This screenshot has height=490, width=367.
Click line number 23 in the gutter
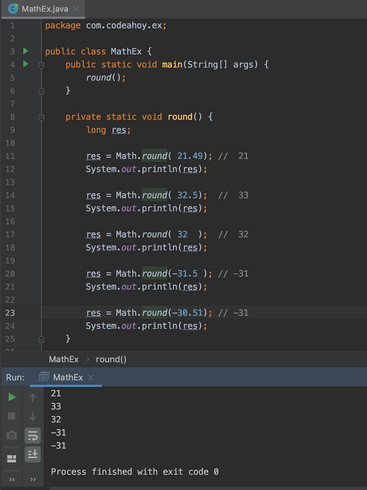tap(10, 313)
